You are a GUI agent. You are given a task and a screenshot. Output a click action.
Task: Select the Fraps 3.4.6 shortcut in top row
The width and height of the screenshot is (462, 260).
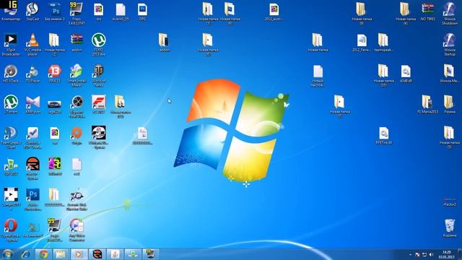(77, 13)
